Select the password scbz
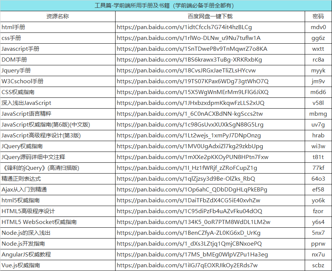This screenshot has height=271, width=332. tap(318, 265)
